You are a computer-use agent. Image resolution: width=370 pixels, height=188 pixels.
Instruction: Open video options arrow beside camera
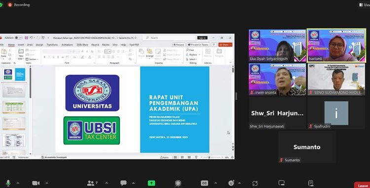(x=47, y=183)
